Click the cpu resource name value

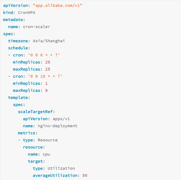[46, 154]
